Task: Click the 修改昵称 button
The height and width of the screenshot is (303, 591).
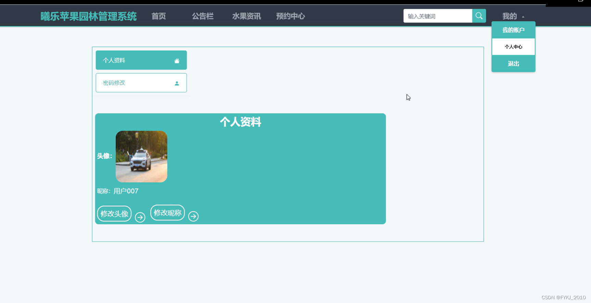Action: [x=167, y=213]
